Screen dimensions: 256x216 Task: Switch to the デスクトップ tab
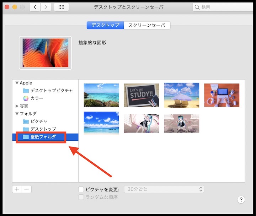[105, 25]
